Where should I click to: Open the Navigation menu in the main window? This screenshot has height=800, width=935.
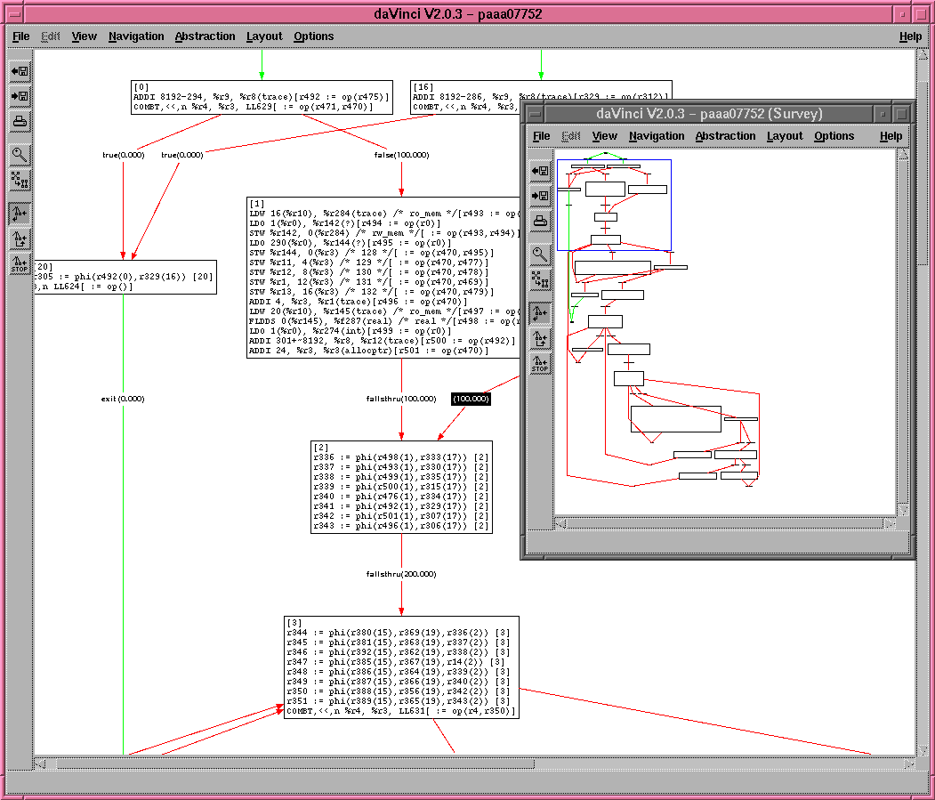pyautogui.click(x=136, y=36)
